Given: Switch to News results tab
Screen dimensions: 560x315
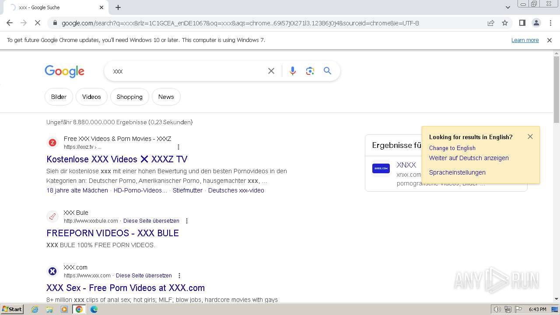Looking at the screenshot, I should tap(166, 97).
